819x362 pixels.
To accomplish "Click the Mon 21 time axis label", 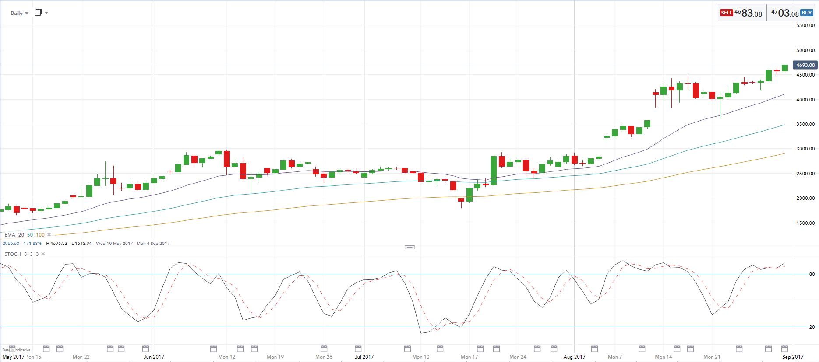I will pyautogui.click(x=712, y=357).
